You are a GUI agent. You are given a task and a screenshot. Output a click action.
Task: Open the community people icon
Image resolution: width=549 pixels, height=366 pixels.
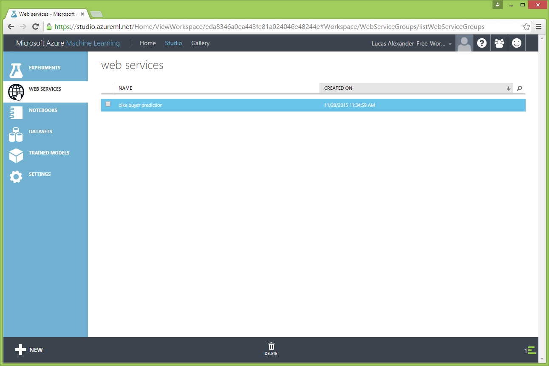[499, 43]
